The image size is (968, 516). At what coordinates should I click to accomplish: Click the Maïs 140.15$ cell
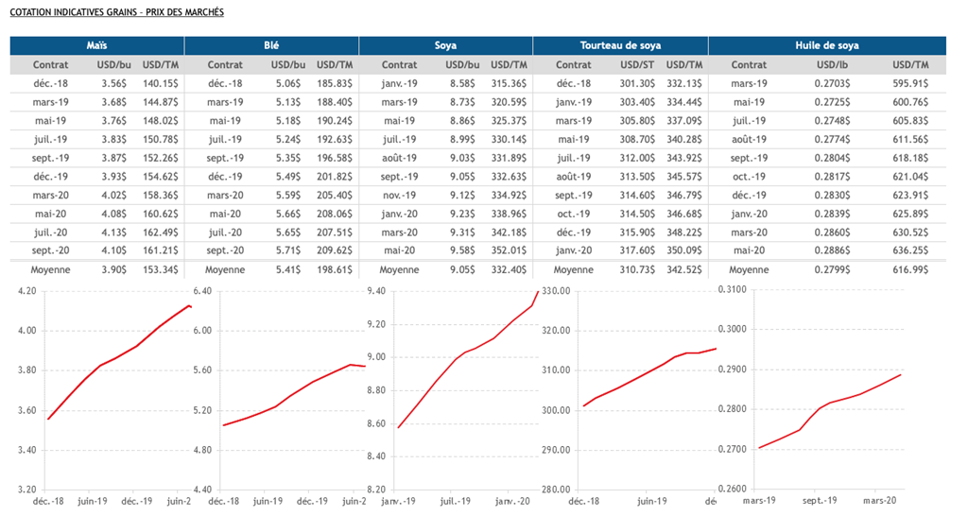160,83
